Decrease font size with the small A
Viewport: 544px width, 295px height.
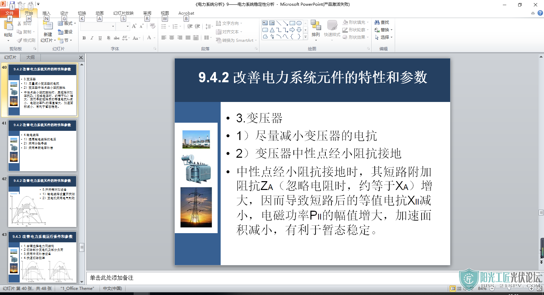click(141, 26)
